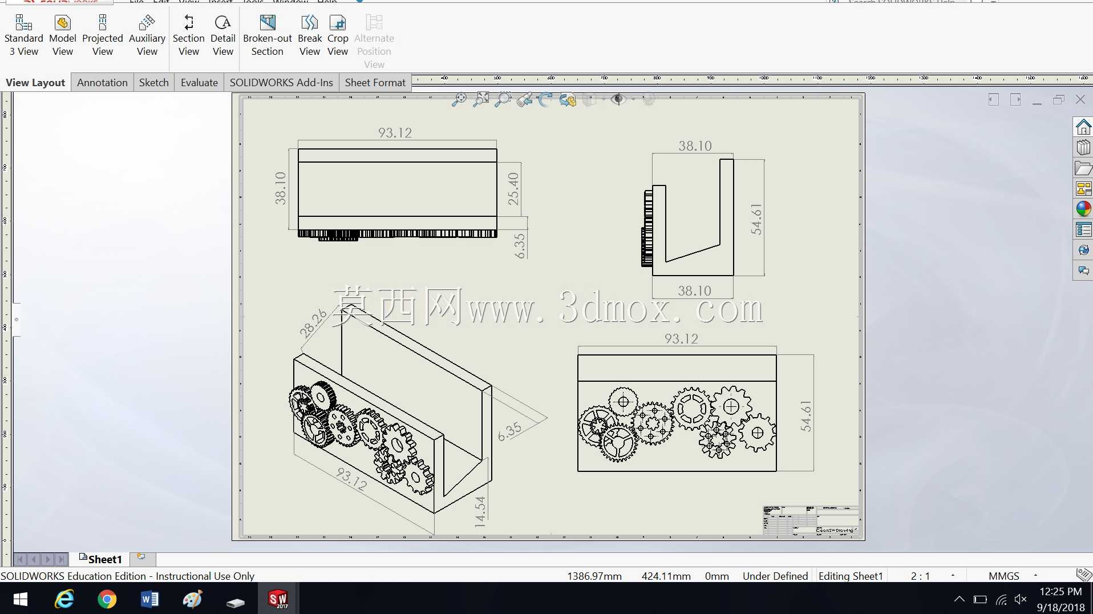Open SOLIDWORKS Resources home pane
The height and width of the screenshot is (614, 1093).
1083,127
